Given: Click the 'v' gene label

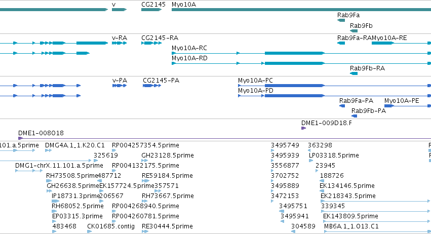Looking at the screenshot, I should pos(114,5).
